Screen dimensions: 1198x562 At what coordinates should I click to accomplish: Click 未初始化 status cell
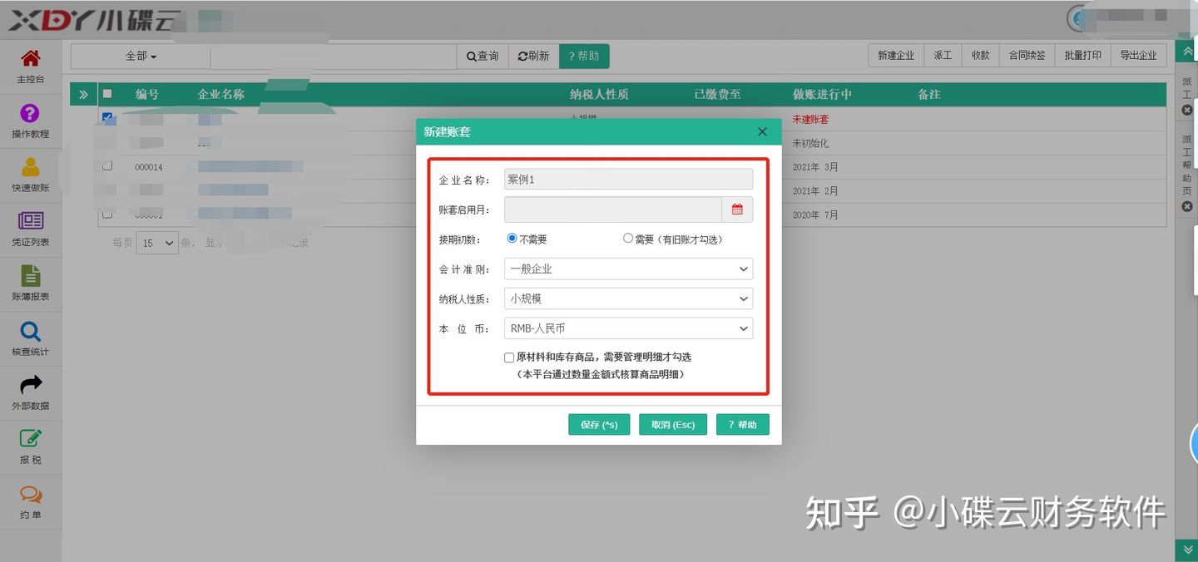coord(810,143)
